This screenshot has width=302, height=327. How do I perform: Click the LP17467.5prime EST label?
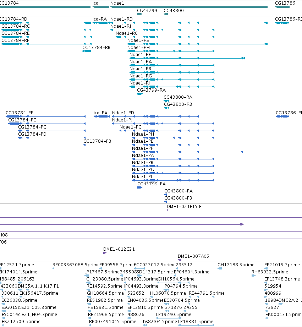(102, 272)
